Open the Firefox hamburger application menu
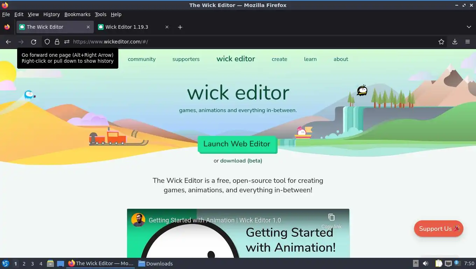This screenshot has width=476, height=269. pos(468,42)
